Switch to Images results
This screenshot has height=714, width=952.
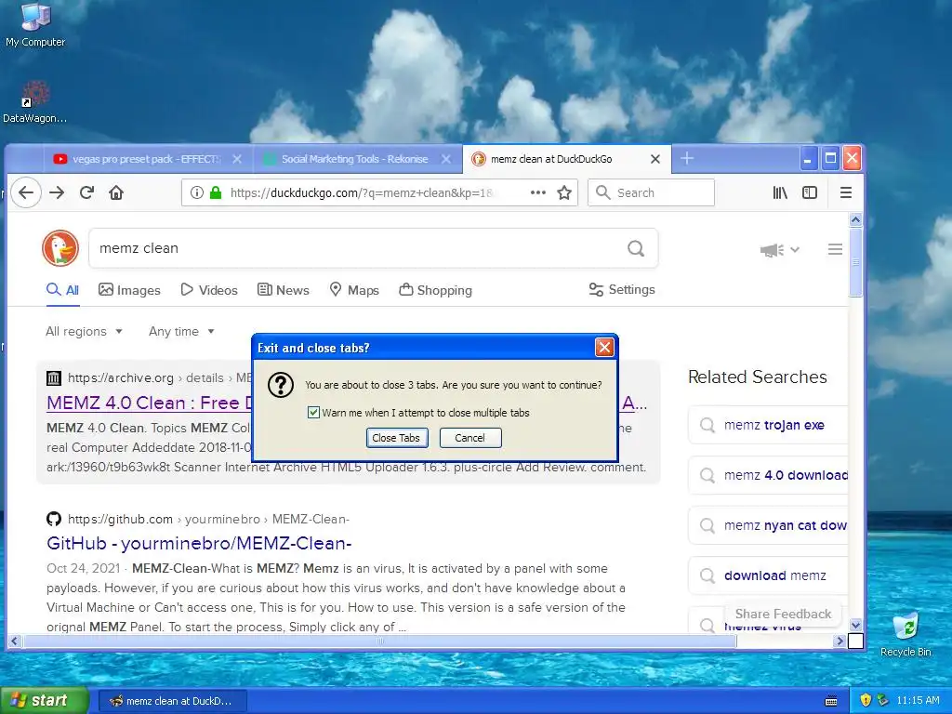click(129, 290)
